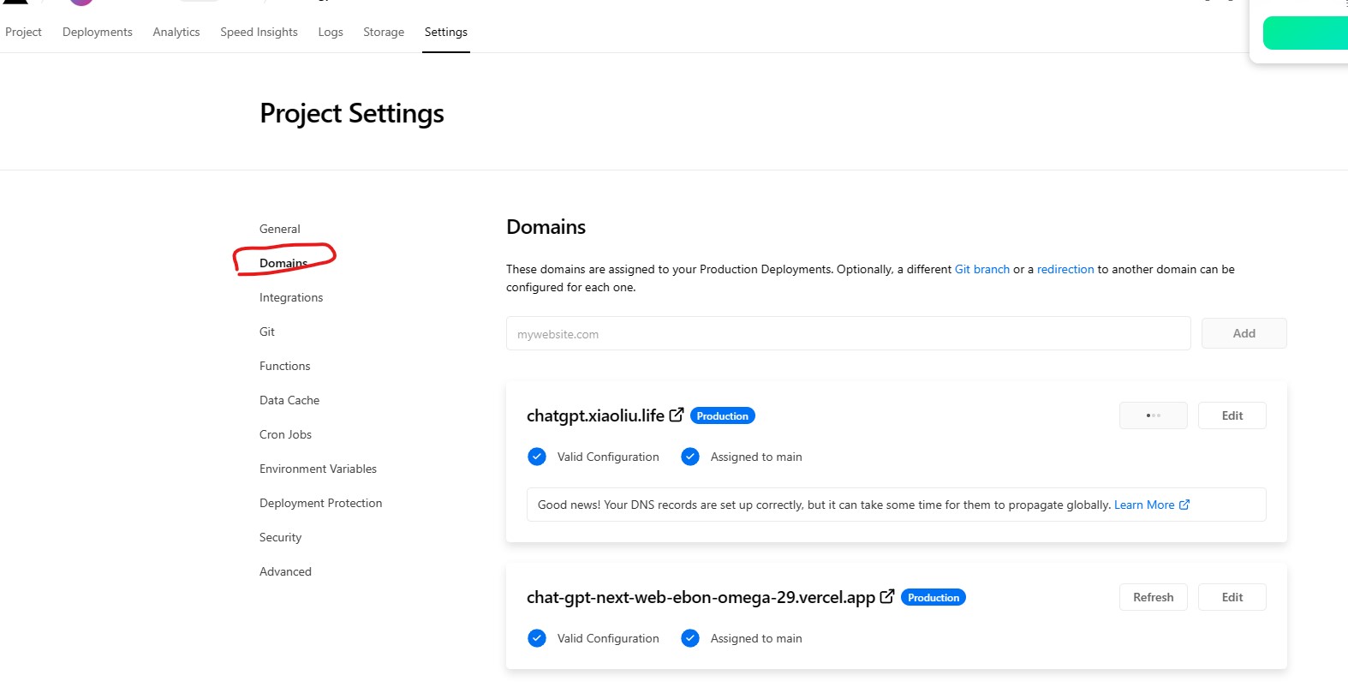Select Environment Variables in settings sidebar
The height and width of the screenshot is (693, 1348).
[x=318, y=469]
